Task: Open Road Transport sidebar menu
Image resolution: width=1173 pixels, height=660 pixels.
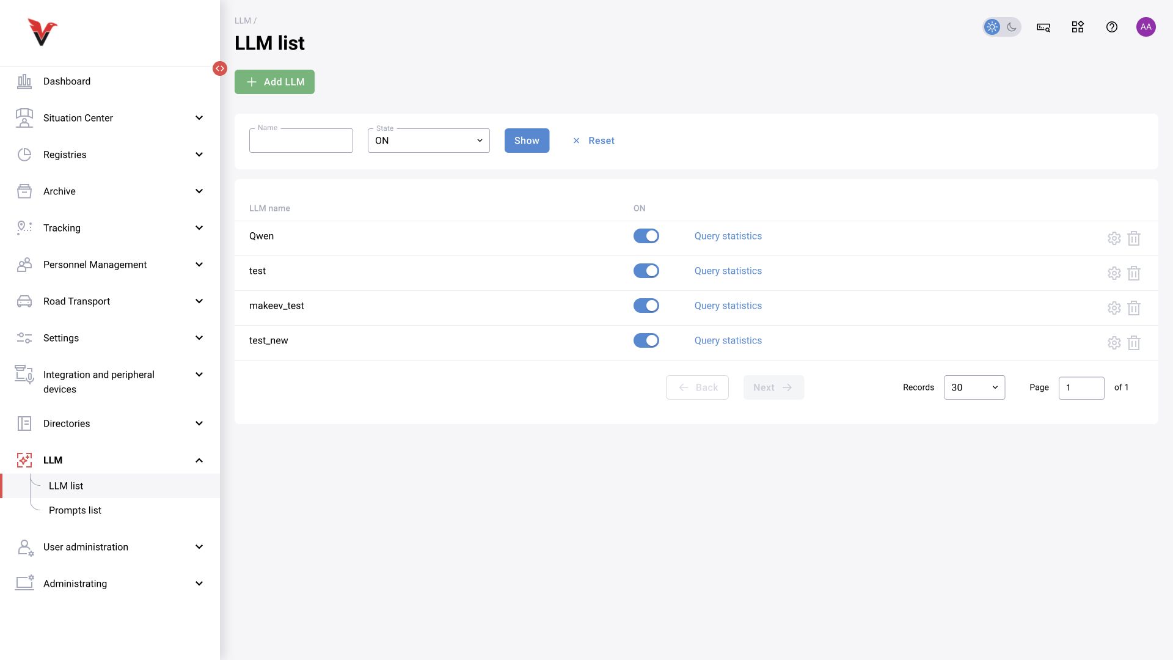Action: pyautogui.click(x=110, y=301)
